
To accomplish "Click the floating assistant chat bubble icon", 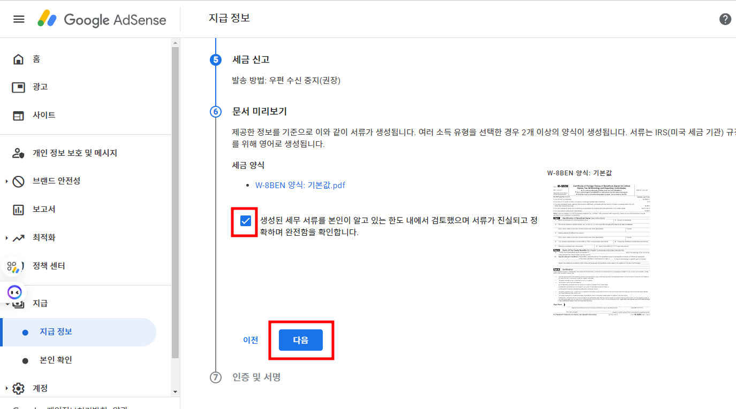I will (14, 292).
